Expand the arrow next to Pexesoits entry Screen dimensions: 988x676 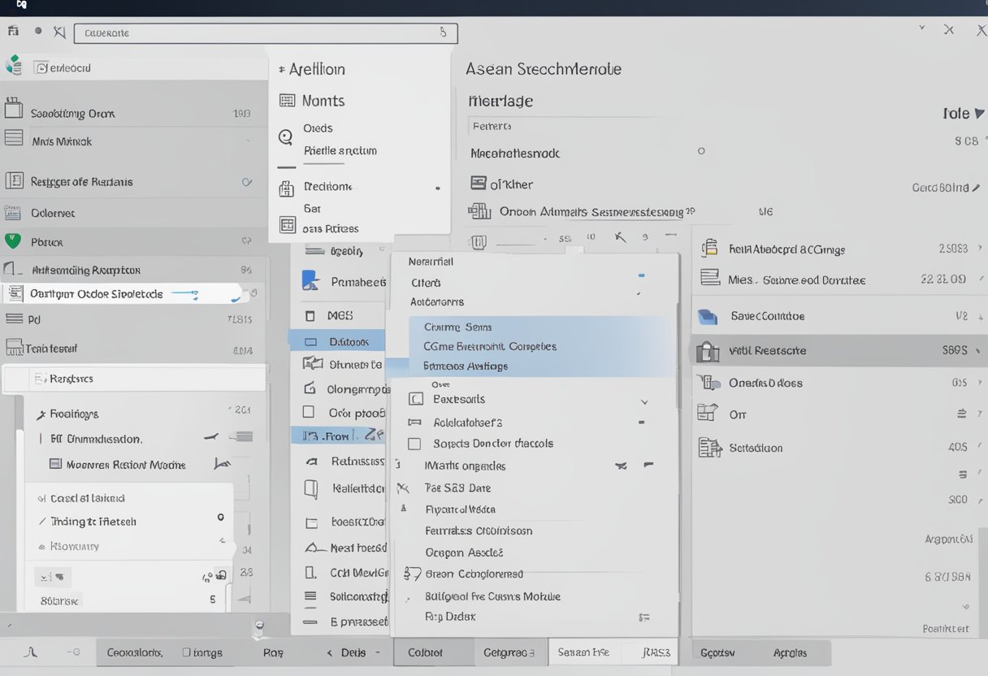coord(644,401)
